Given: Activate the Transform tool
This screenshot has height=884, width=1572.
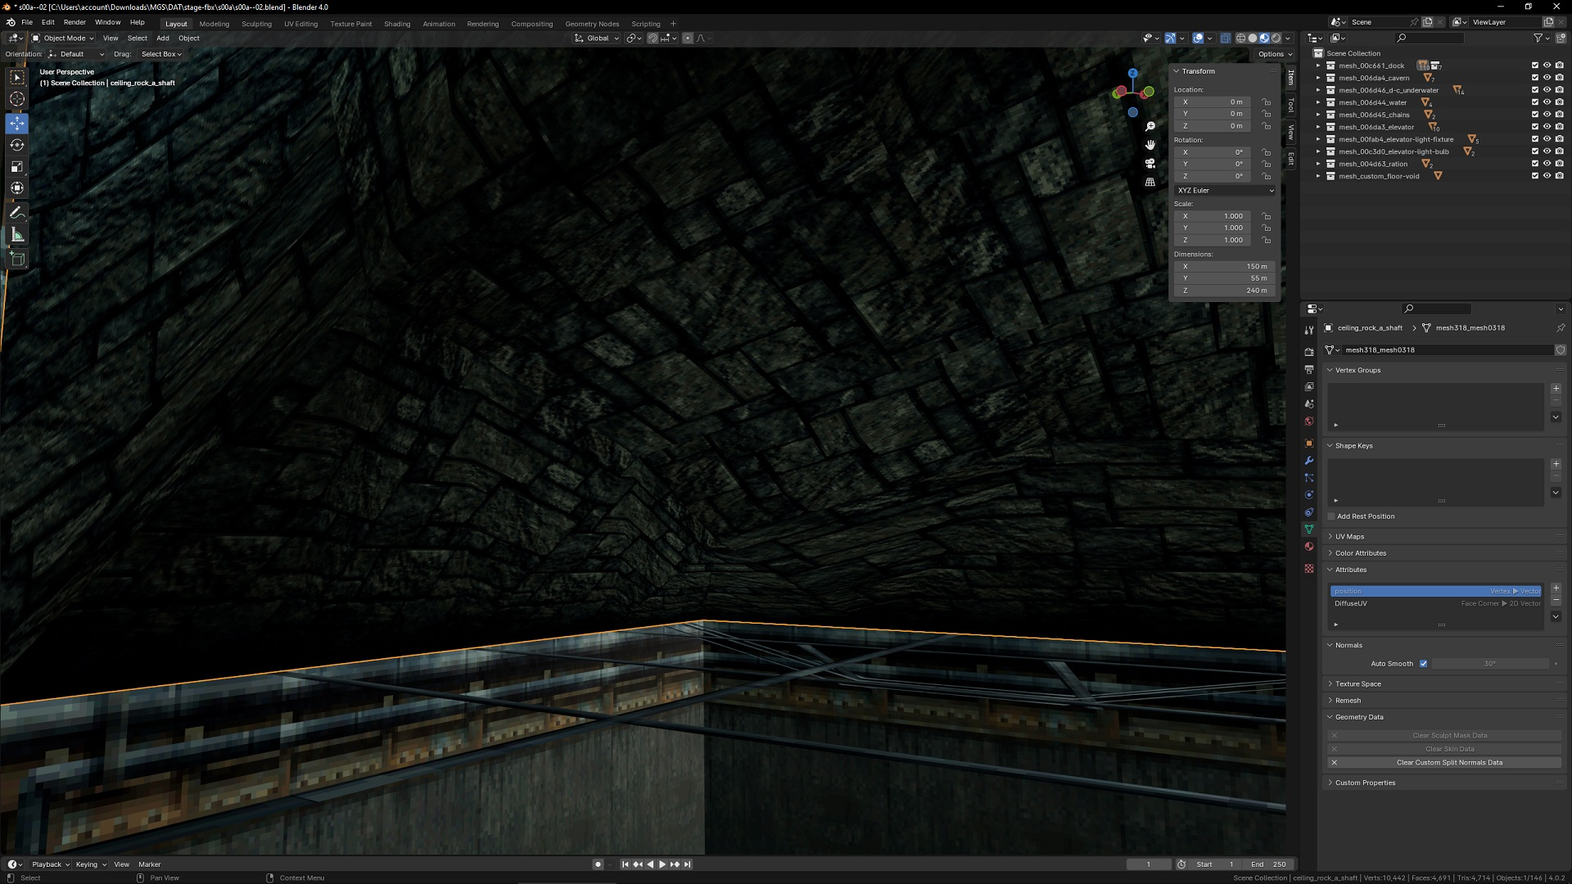Looking at the screenshot, I should point(17,188).
